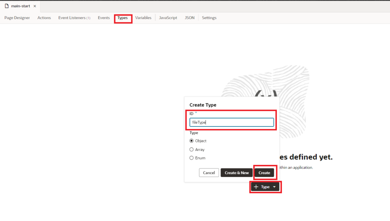Select the Object radio button
The image size is (390, 221).
pyautogui.click(x=192, y=141)
